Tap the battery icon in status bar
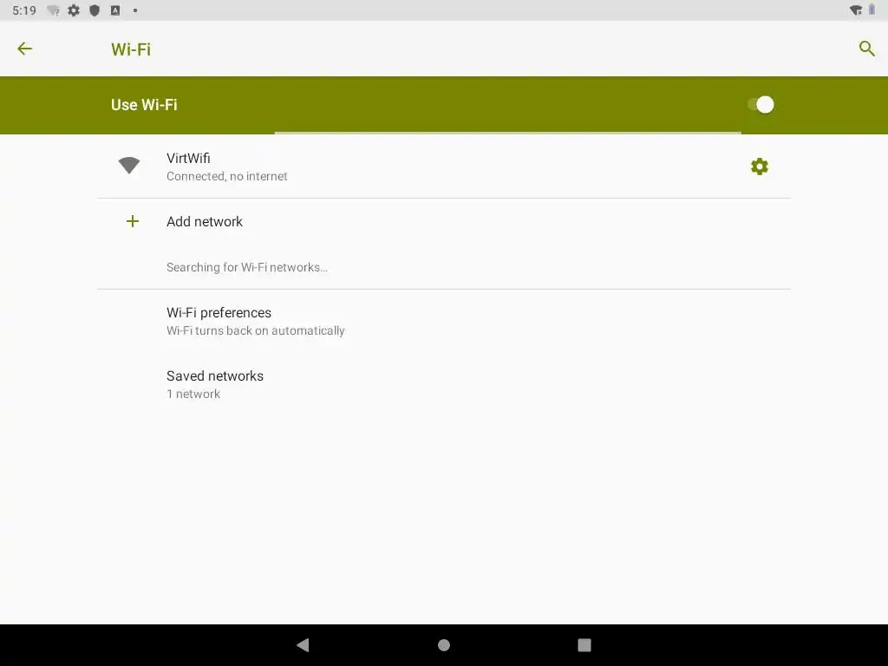This screenshot has height=666, width=888. (x=872, y=10)
